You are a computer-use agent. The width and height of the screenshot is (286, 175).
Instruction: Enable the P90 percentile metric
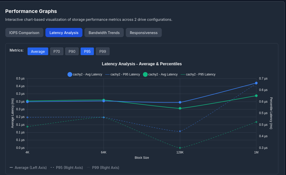click(72, 51)
